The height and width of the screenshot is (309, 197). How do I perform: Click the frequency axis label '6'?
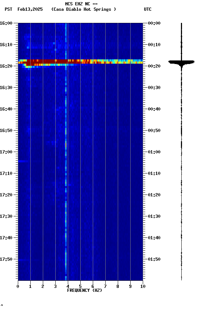coord(93,286)
